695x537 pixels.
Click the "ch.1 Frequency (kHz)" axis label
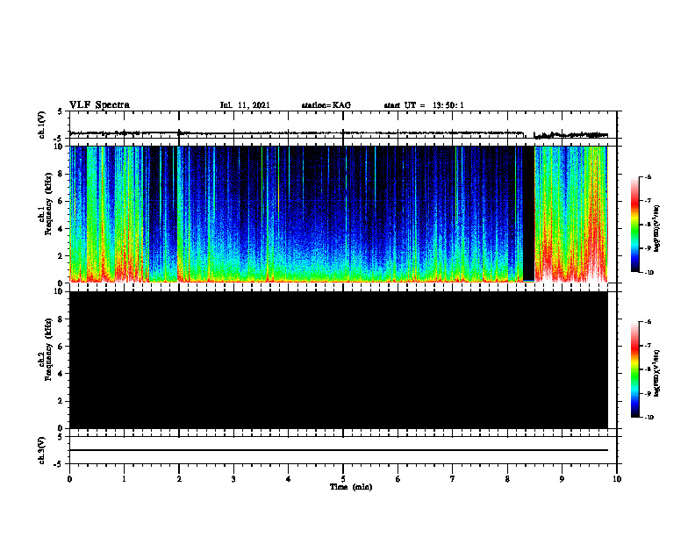pyautogui.click(x=46, y=204)
